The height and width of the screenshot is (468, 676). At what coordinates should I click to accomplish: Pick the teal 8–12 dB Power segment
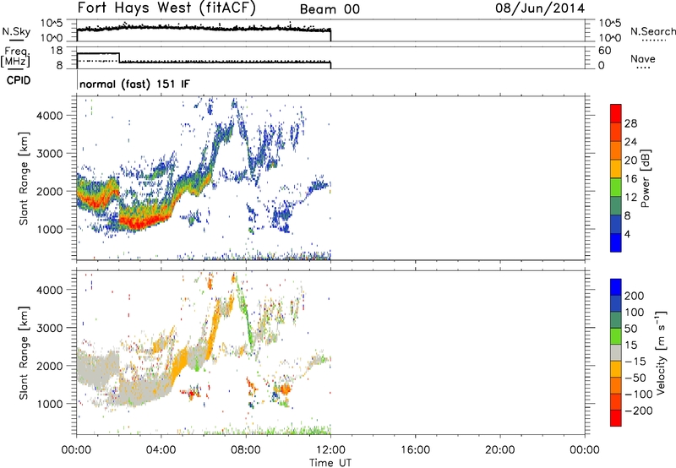616,206
